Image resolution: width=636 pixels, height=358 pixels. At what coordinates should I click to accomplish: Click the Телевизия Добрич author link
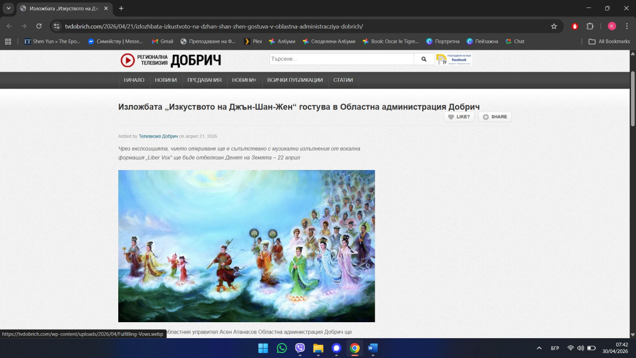[158, 136]
